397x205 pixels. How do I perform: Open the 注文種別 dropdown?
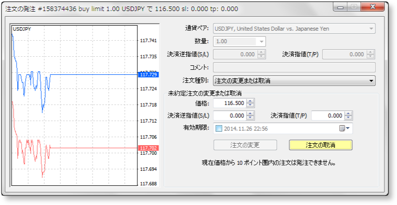coord(294,80)
